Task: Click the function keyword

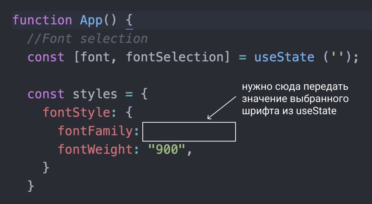Action: coord(42,20)
